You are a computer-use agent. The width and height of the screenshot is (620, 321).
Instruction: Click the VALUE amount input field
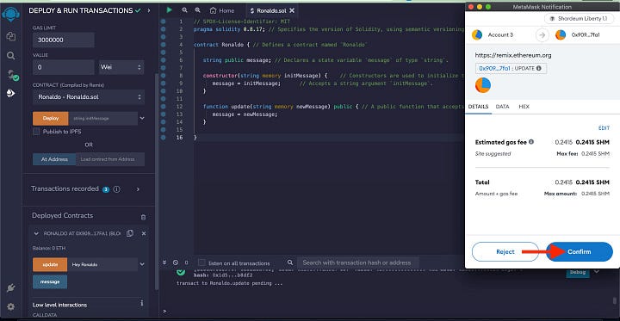pyautogui.click(x=63, y=67)
